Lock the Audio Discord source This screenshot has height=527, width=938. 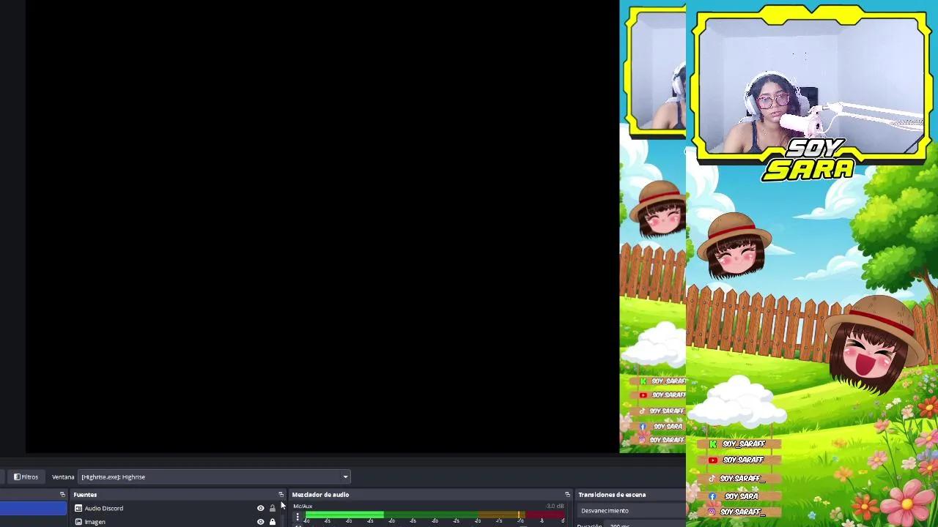(273, 508)
